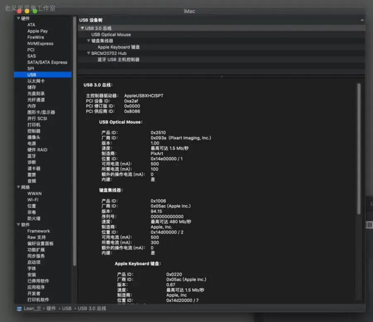
Task: Select Framework in the software list
Action: pos(39,231)
